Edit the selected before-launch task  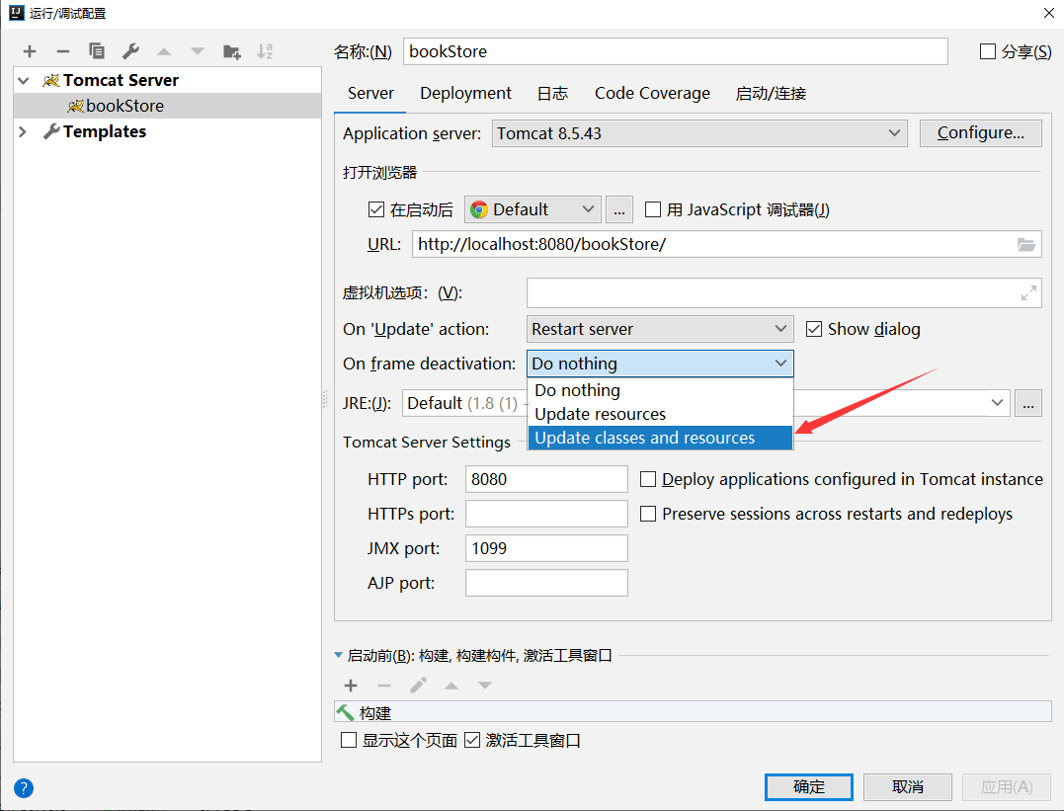coord(418,686)
